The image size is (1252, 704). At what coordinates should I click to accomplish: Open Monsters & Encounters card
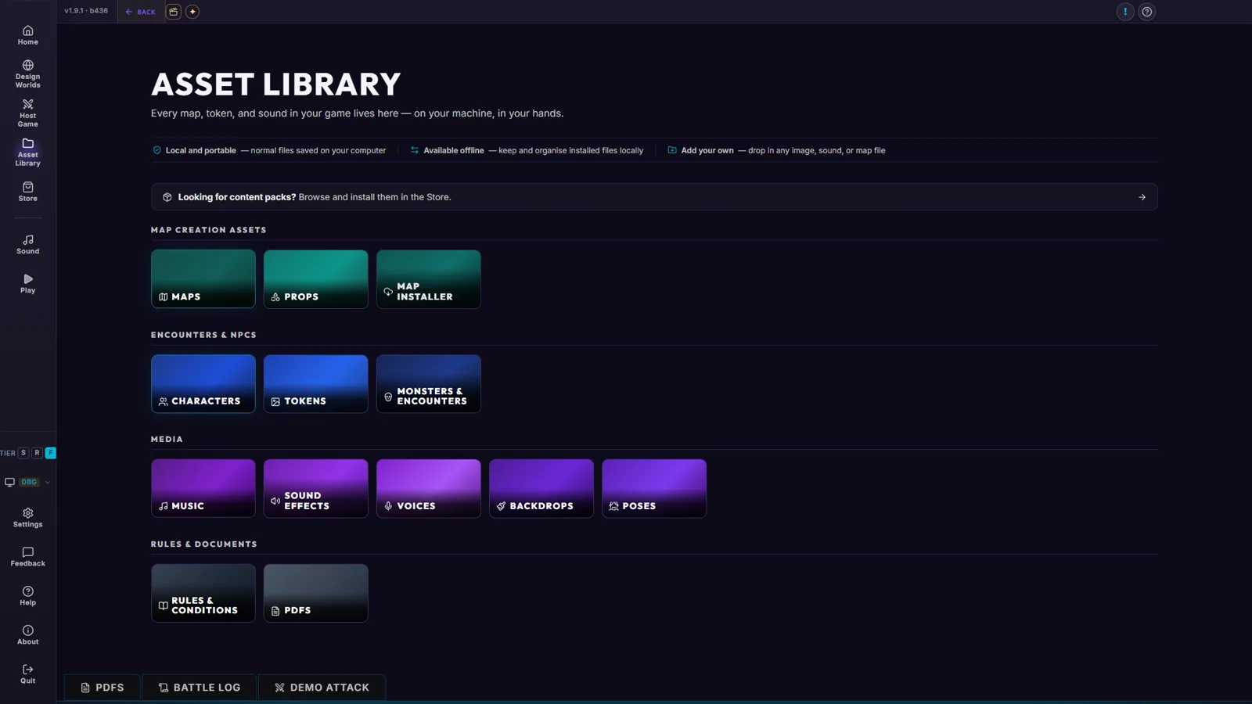tap(429, 384)
